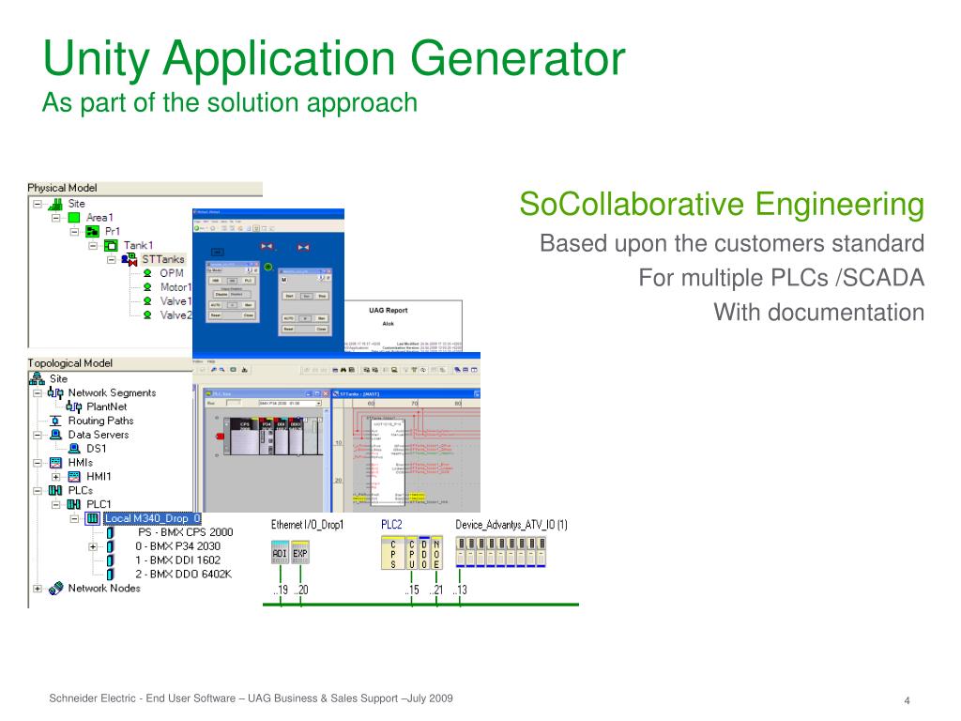
Task: Click the Ethernet I/O_Drop1 label
Action: (x=307, y=525)
